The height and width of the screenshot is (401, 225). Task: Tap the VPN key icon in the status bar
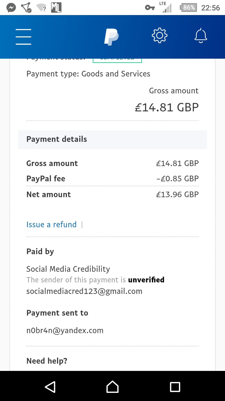point(150,8)
